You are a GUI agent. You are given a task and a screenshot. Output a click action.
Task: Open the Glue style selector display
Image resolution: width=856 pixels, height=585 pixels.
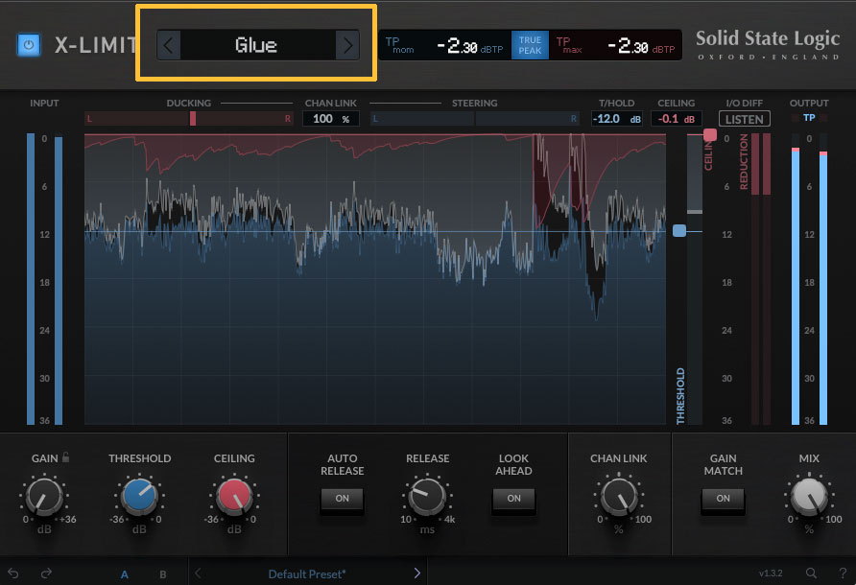click(x=258, y=45)
